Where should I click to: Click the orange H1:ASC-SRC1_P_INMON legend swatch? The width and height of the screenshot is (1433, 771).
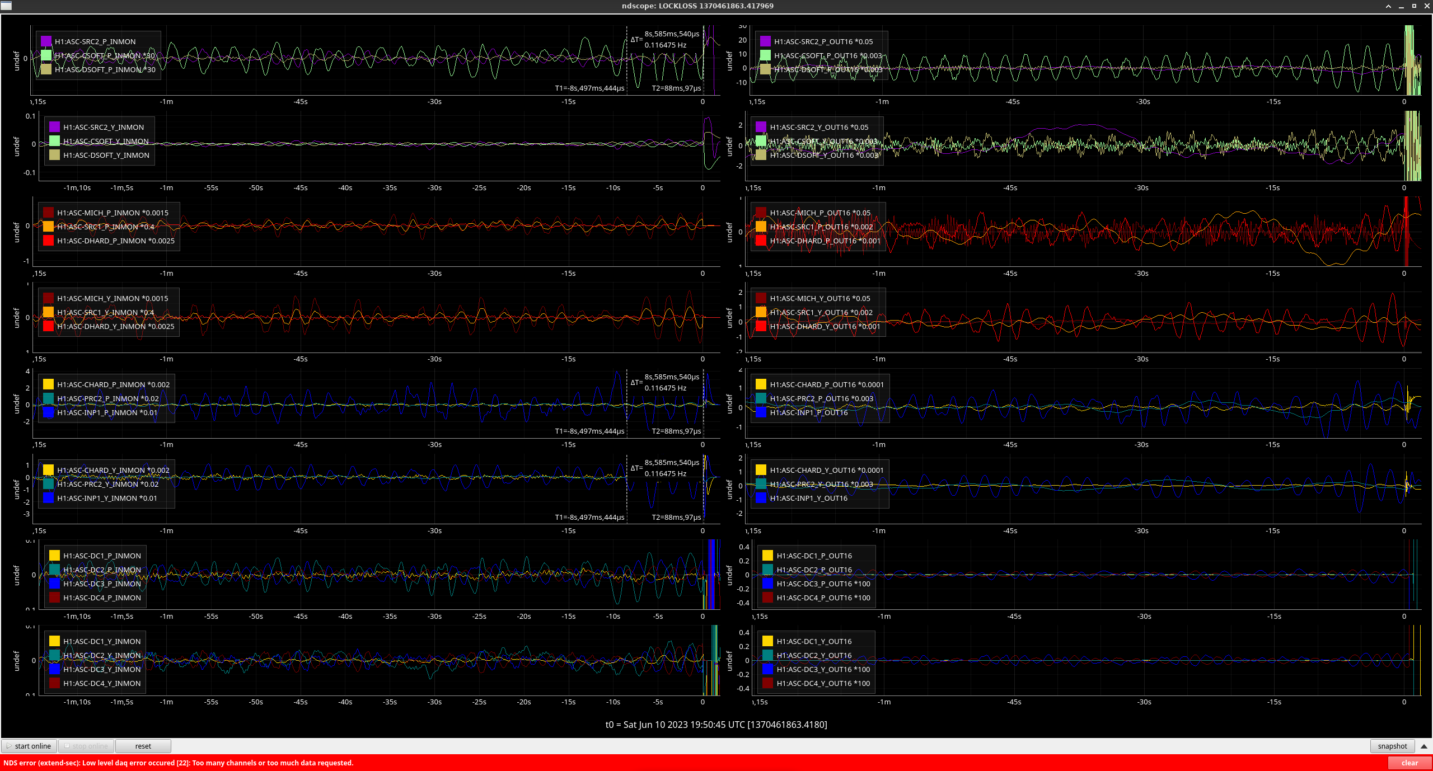click(x=49, y=227)
